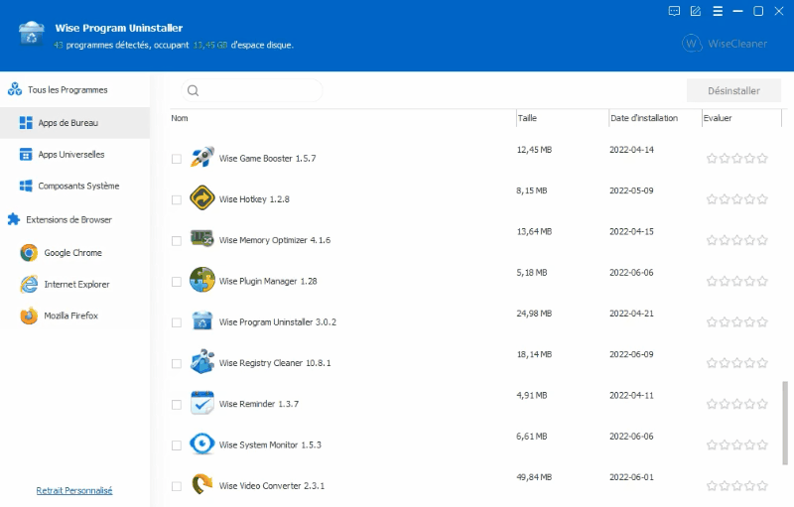794x507 pixels.
Task: Rate Wise Registry Cleaner with second star
Action: point(725,363)
